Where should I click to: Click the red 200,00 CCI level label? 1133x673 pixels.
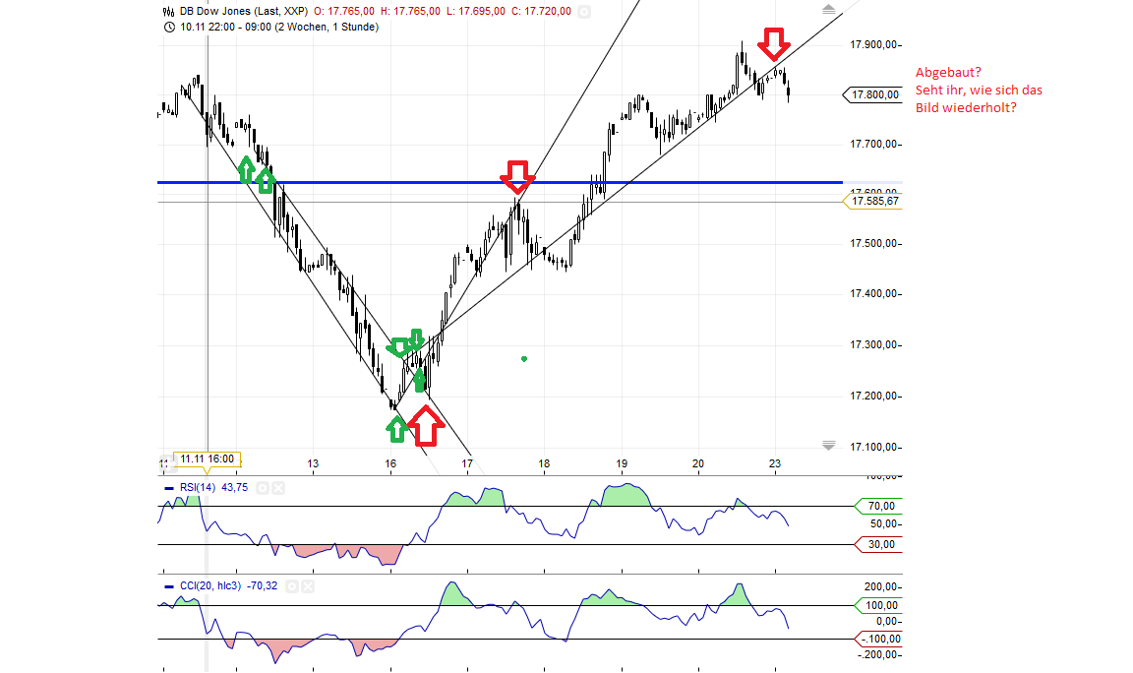[x=881, y=585]
